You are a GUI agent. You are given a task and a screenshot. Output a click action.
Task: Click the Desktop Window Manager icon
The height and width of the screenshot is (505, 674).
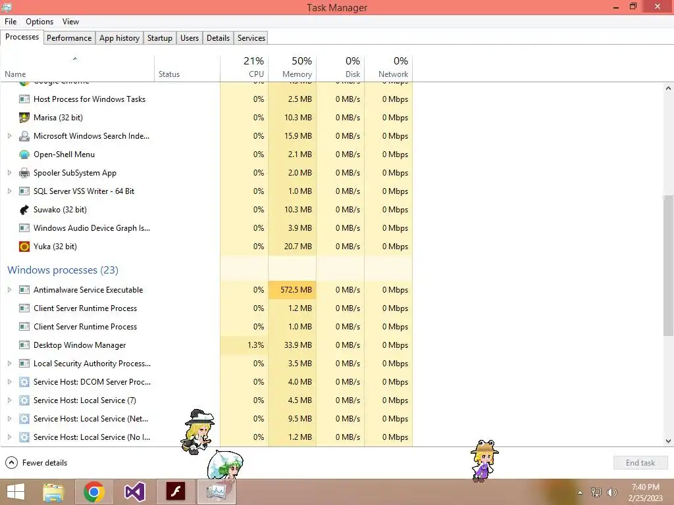tap(24, 345)
